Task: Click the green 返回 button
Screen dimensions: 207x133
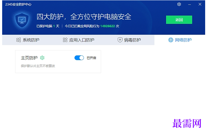Action: 179,20
